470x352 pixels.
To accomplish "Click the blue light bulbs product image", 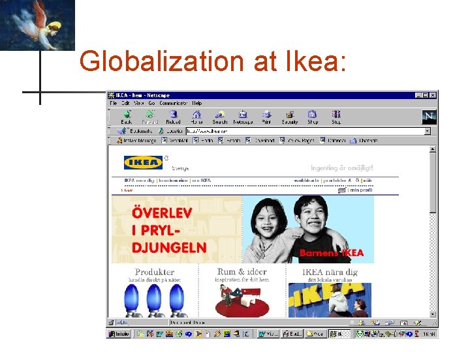I will 154,301.
